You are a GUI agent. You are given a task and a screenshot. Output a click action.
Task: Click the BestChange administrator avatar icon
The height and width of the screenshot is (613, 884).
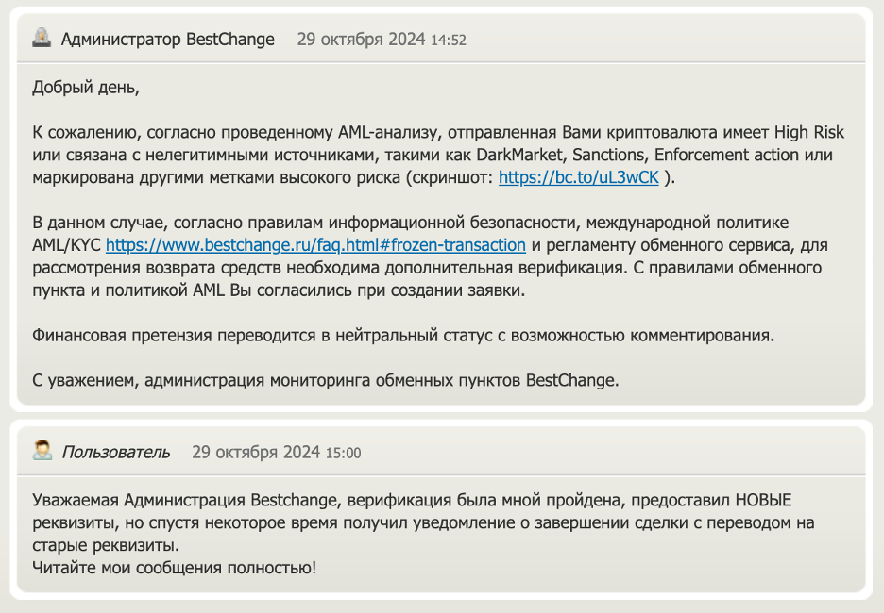[x=42, y=39]
